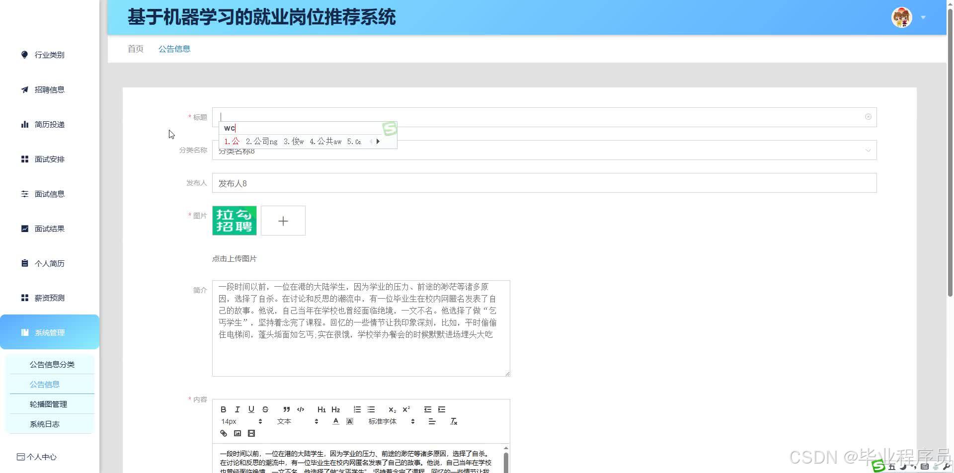Open 系统日志 in the sidebar menu
Viewport: 954px width, 473px height.
44,423
